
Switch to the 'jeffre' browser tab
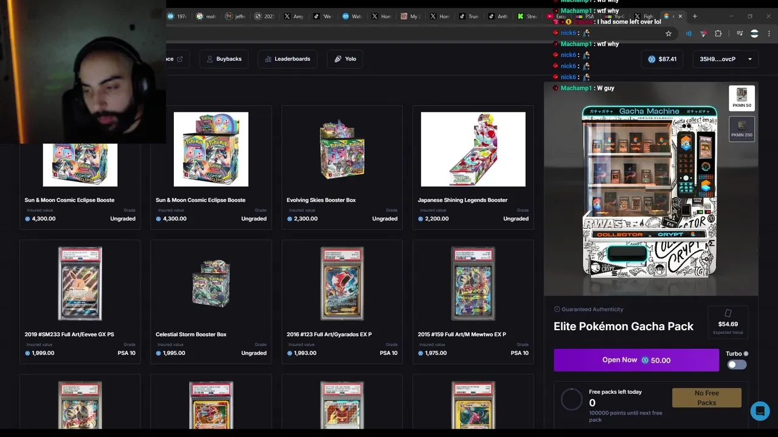click(x=236, y=16)
